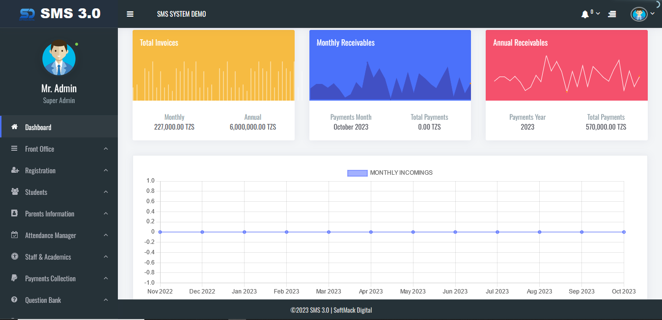Click the hamburger menu sidebar toggle
Viewport: 662px width, 320px height.
(x=130, y=14)
